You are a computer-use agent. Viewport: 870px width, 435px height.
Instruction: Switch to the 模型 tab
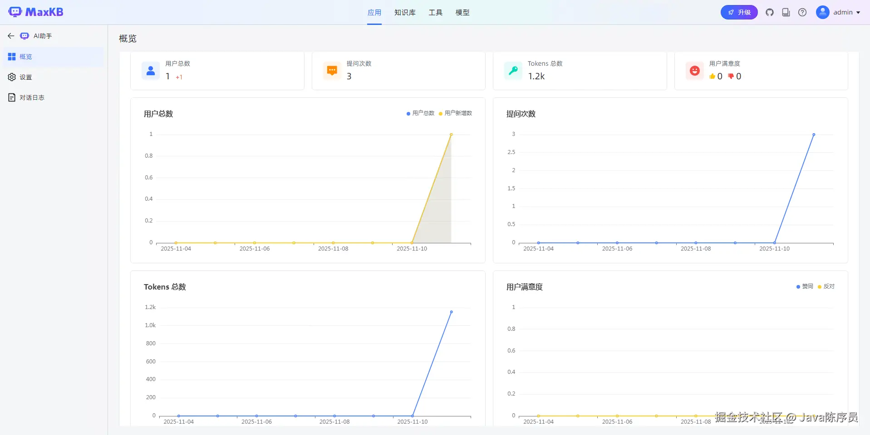pos(462,13)
